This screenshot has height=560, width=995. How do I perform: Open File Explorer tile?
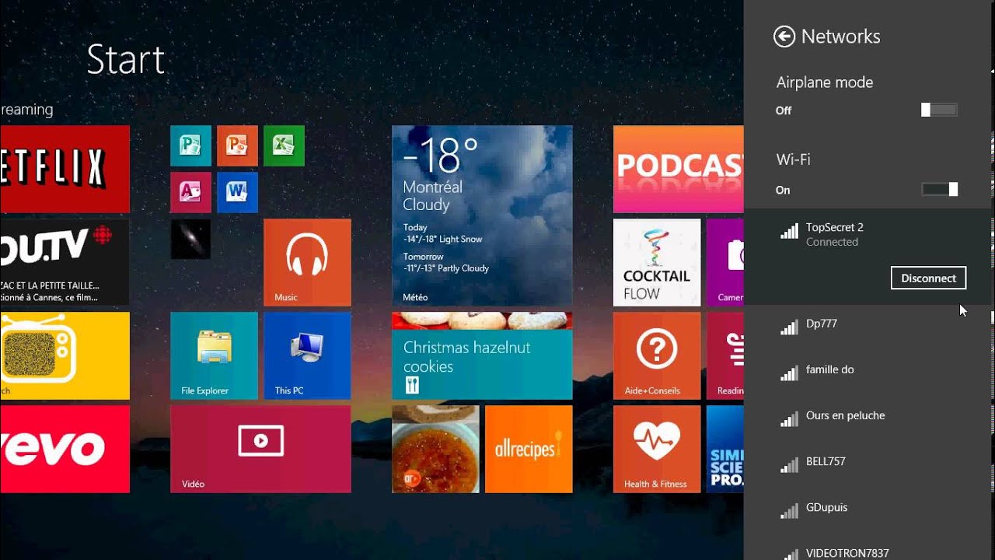[x=214, y=355]
